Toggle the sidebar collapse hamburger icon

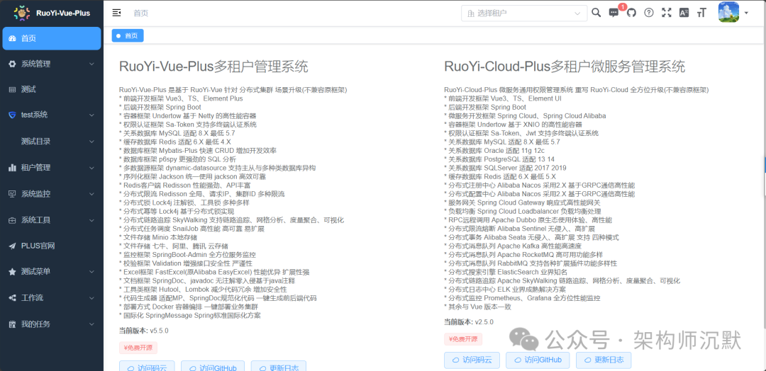[x=116, y=13]
